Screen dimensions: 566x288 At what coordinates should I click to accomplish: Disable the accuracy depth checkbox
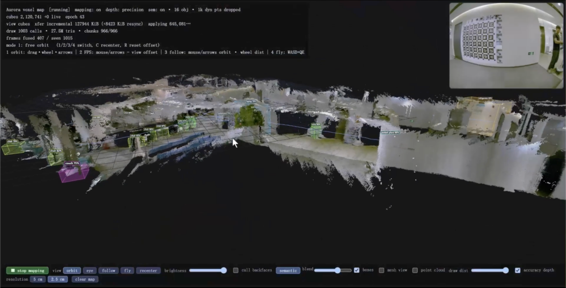[517, 270]
